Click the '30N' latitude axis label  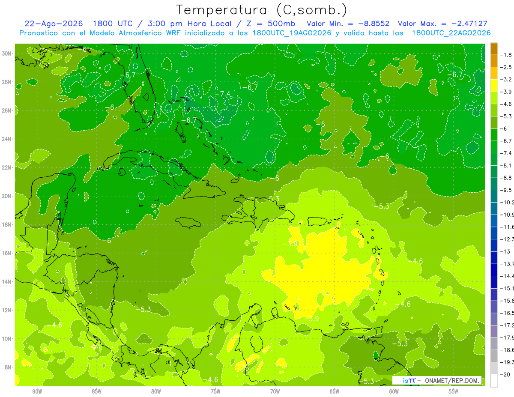[7, 54]
